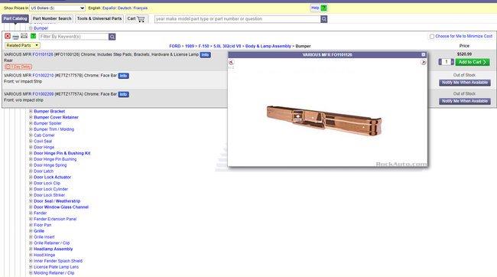The width and height of the screenshot is (497, 277).
Task: Expand the Bumper Bracket node
Action: point(31,112)
